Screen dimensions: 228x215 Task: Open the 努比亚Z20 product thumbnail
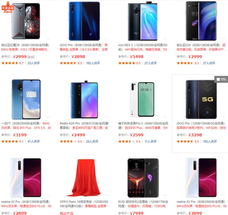coord(201,21)
